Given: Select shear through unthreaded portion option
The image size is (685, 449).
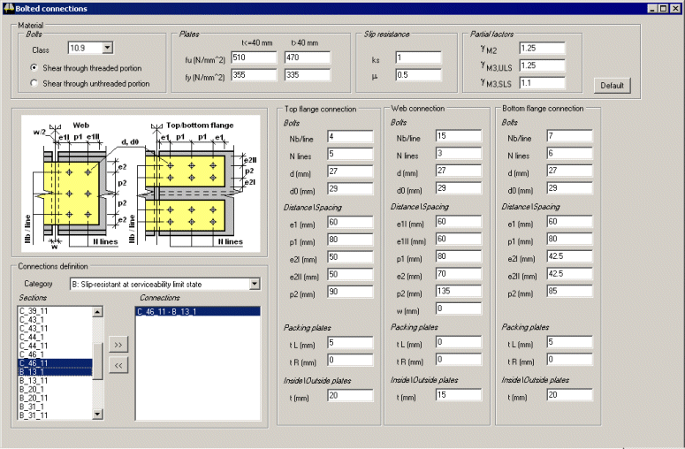Looking at the screenshot, I should coord(34,84).
